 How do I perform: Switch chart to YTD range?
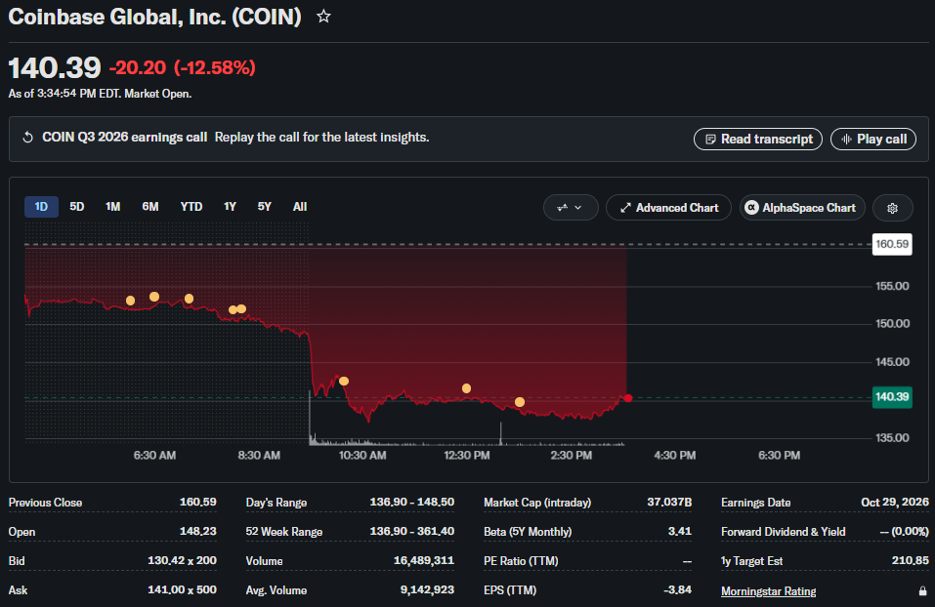(191, 207)
